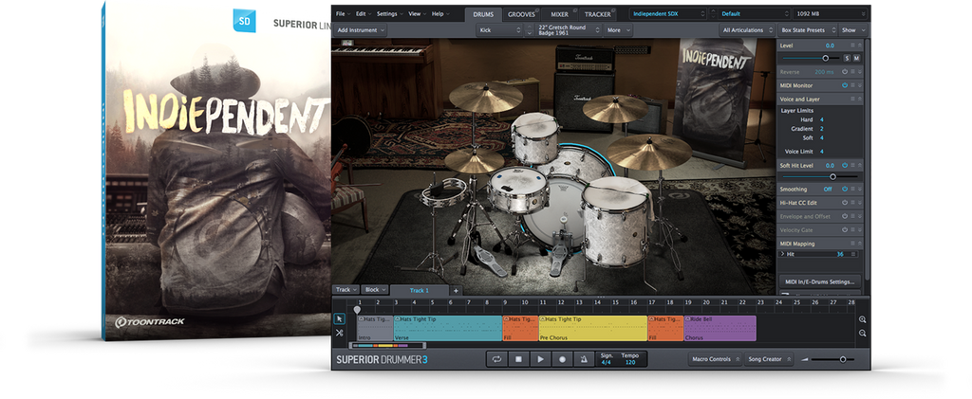Toggle loop playback in the transport

[496, 359]
